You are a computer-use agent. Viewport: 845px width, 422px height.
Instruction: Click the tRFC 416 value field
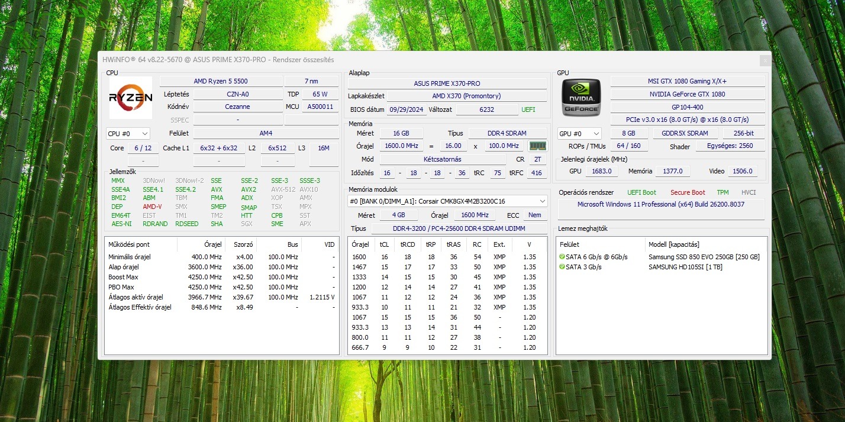coord(536,173)
